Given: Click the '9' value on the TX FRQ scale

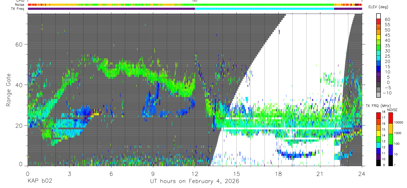Looking at the screenshot, I should (383, 165).
